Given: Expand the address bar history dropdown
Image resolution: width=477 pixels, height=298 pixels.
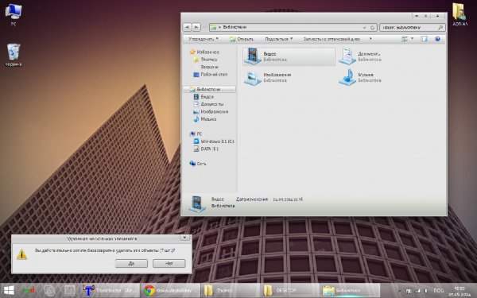Looking at the screenshot, I should coord(364,27).
